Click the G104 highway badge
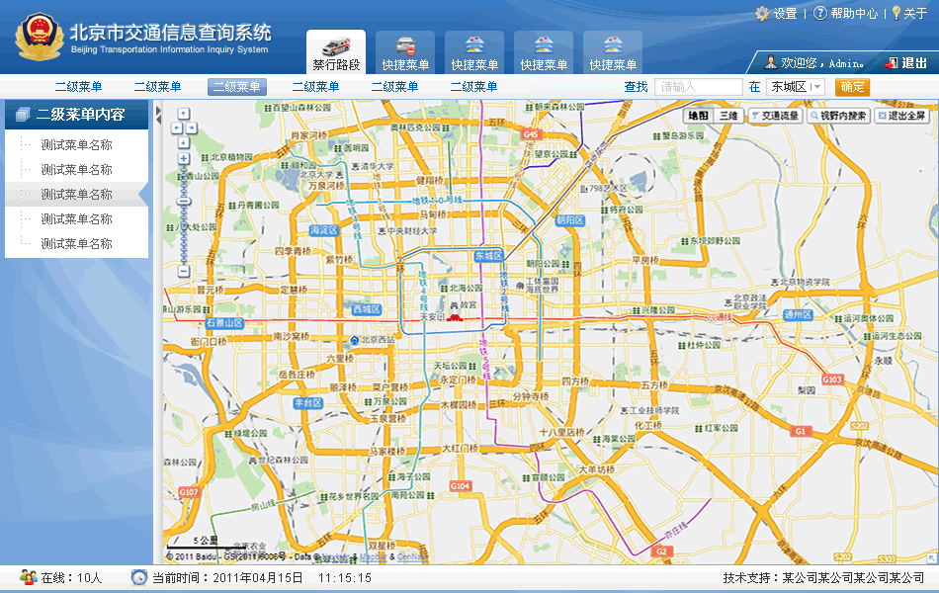 (460, 486)
